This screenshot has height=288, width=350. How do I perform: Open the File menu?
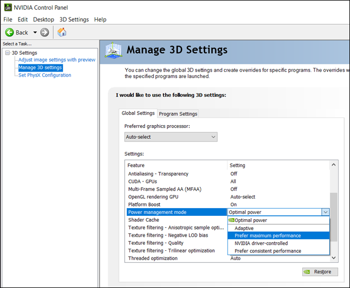(x=8, y=20)
